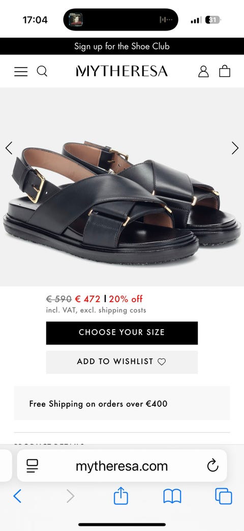This screenshot has height=531, width=244.
Task: Show the previous product image
Action: (x=9, y=148)
